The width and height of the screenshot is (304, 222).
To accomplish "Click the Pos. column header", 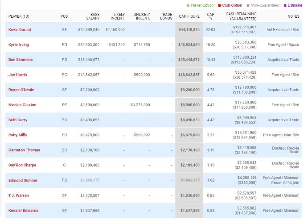I will click(64, 16).
